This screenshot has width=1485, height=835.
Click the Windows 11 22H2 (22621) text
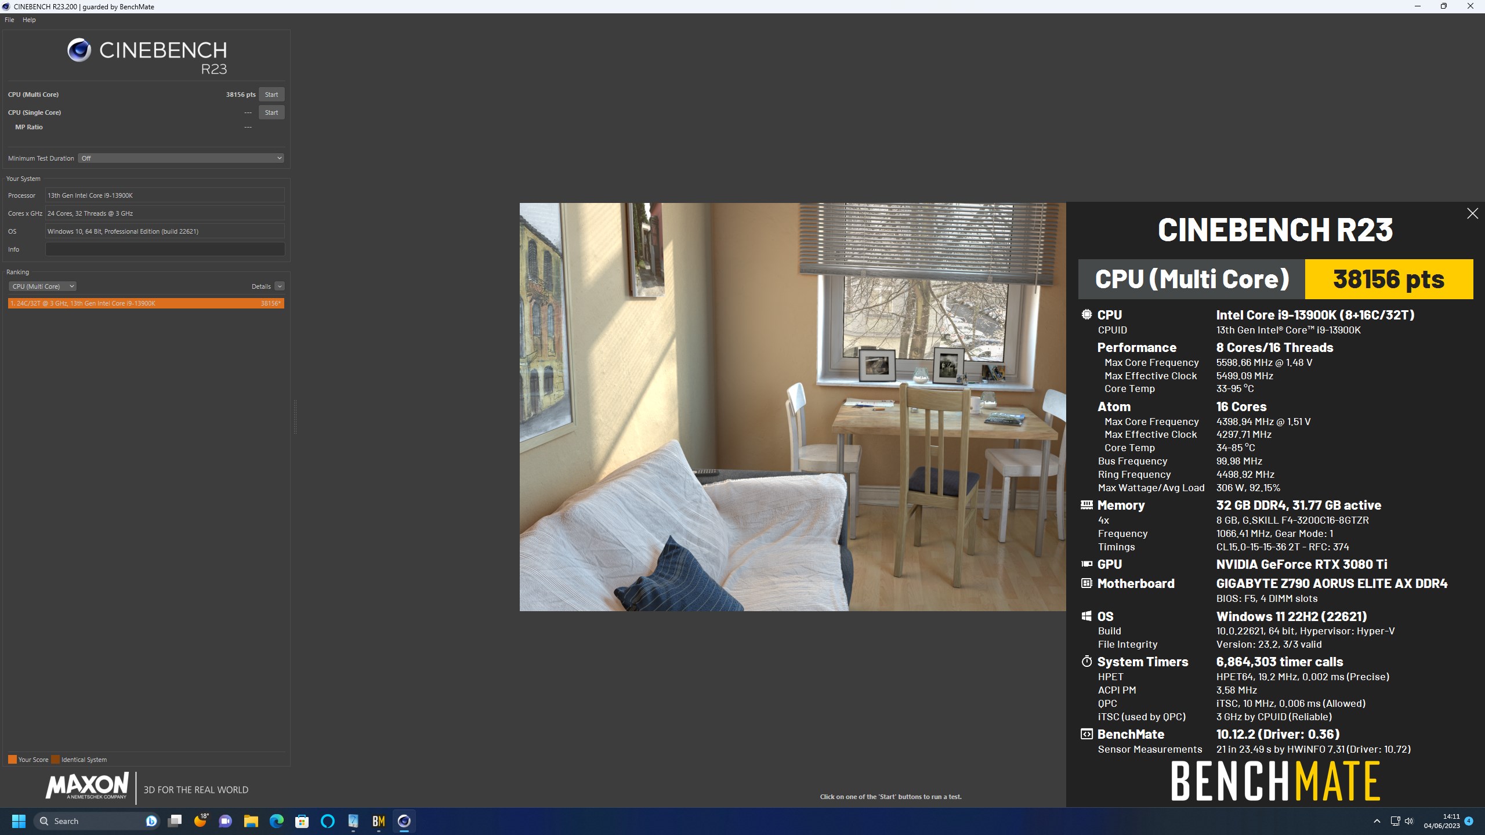click(x=1292, y=616)
